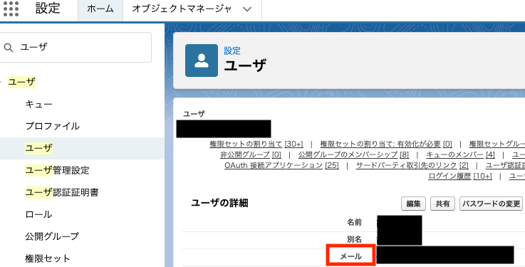Click the large ユーザ page title

pos(245,66)
